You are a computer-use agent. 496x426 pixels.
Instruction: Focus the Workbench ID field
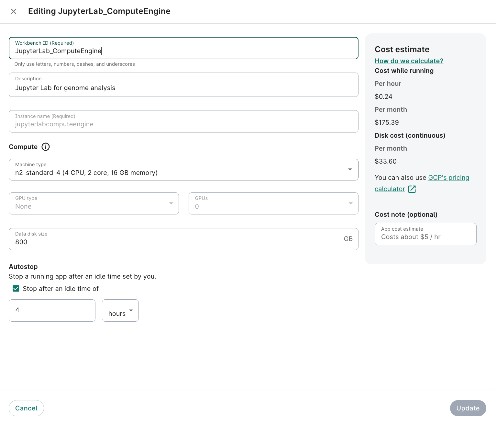[183, 48]
